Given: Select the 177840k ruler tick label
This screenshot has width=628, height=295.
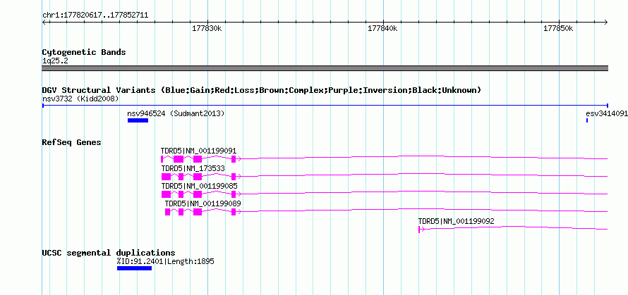Looking at the screenshot, I should click(x=383, y=29).
